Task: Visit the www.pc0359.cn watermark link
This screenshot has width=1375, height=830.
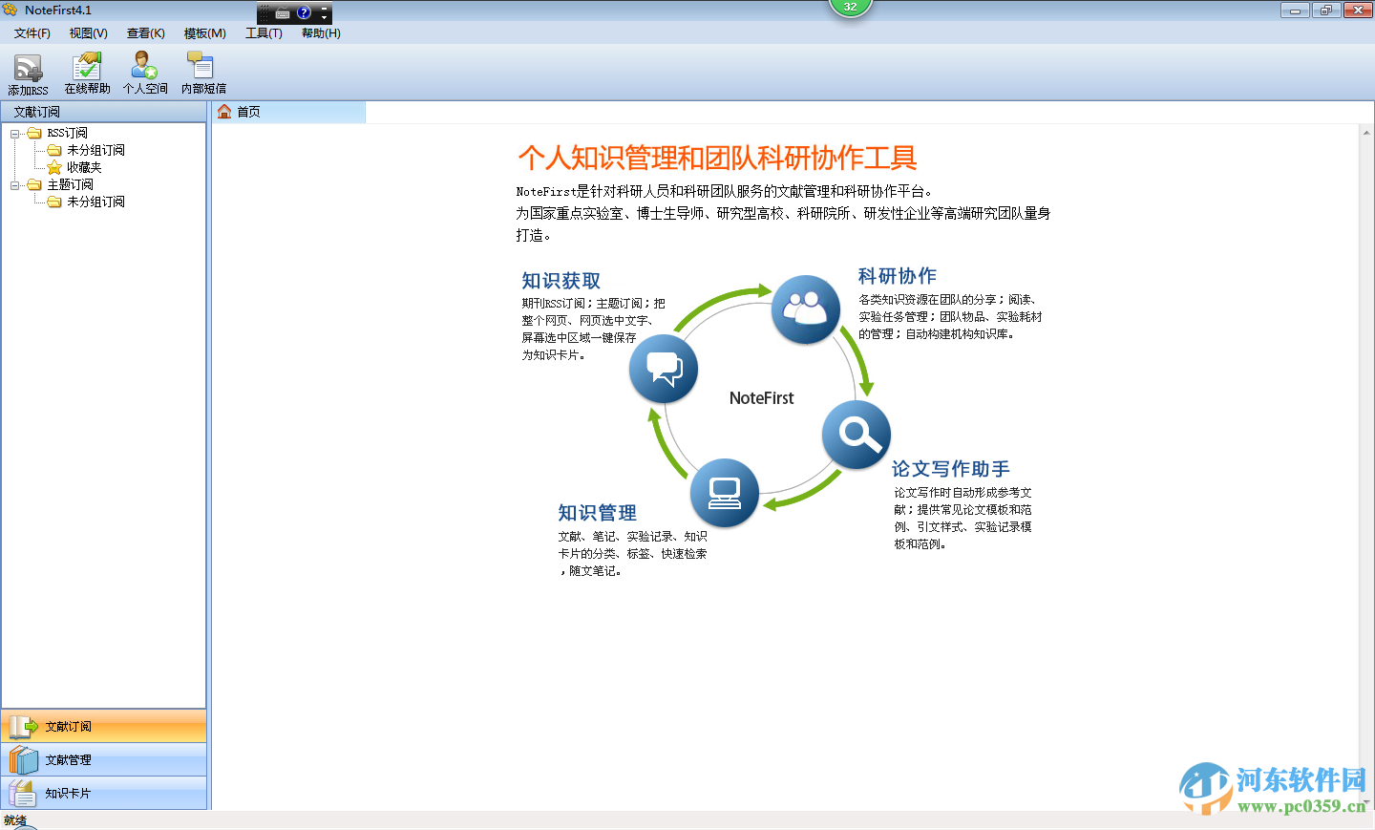Action: coord(1301,806)
